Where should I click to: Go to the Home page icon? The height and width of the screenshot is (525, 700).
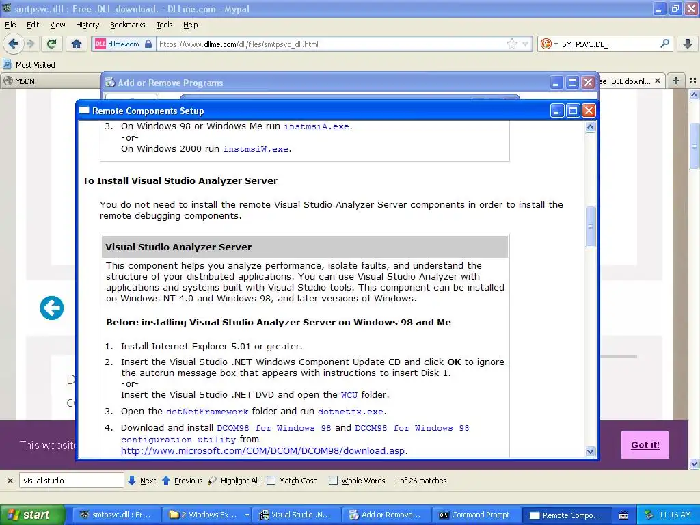click(x=77, y=44)
